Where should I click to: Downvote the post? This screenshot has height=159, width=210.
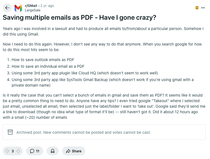click(x=18, y=151)
